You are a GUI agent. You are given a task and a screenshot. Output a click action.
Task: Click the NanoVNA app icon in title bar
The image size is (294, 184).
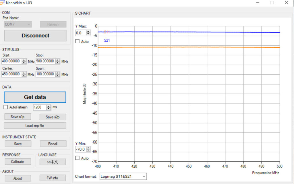(3, 3)
